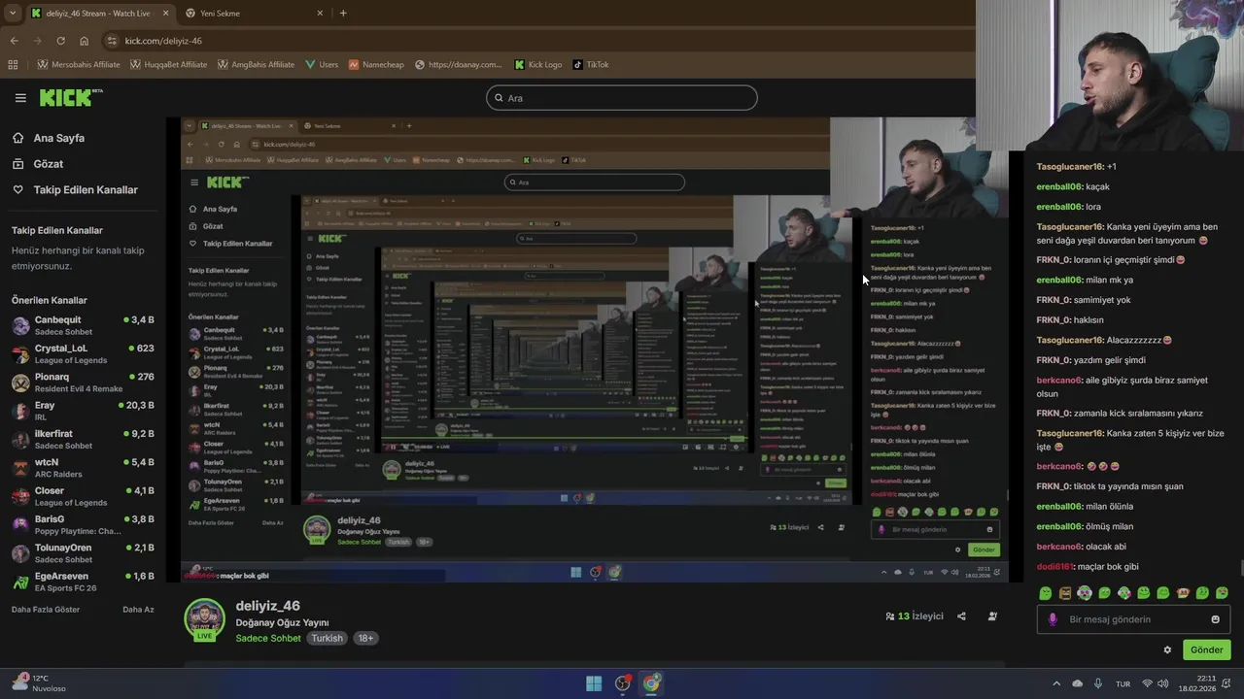The image size is (1244, 699).
Task: Click the Bir mesaj gönderin chat input
Action: click(1133, 619)
